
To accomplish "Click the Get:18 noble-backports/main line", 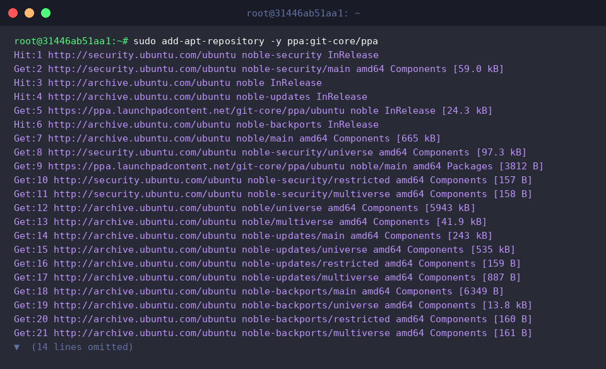I will click(x=259, y=292).
